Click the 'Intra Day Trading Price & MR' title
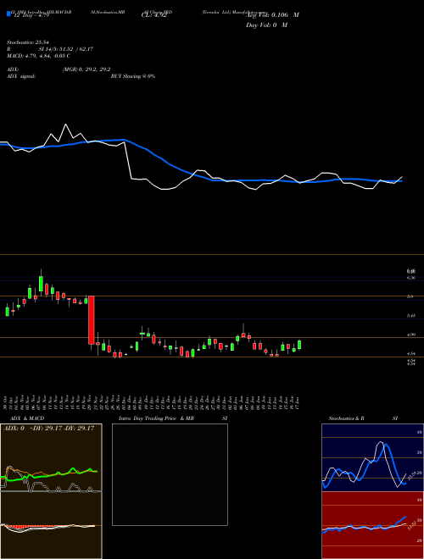 point(156,418)
